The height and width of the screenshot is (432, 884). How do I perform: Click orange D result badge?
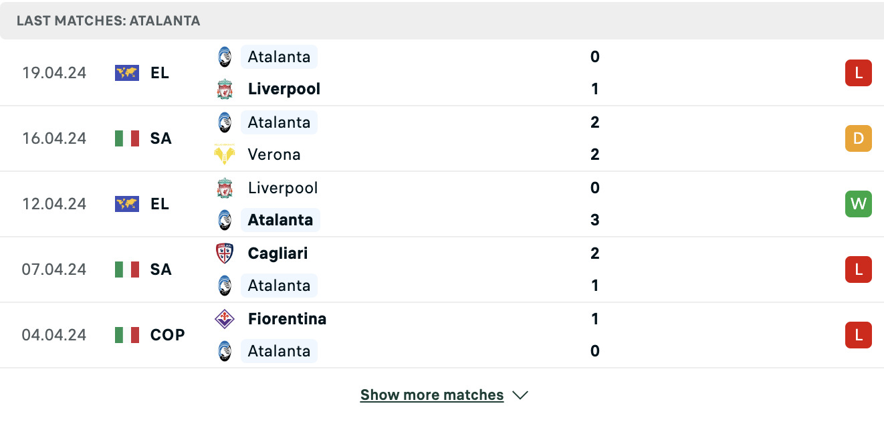pyautogui.click(x=859, y=138)
